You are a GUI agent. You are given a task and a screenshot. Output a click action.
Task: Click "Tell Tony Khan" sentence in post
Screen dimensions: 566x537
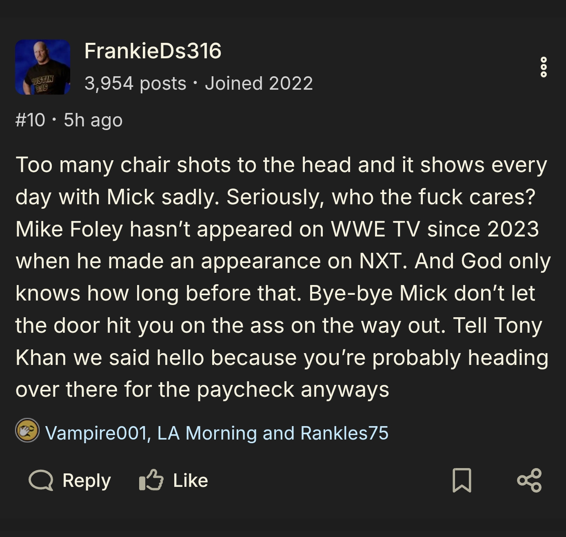tap(497, 325)
